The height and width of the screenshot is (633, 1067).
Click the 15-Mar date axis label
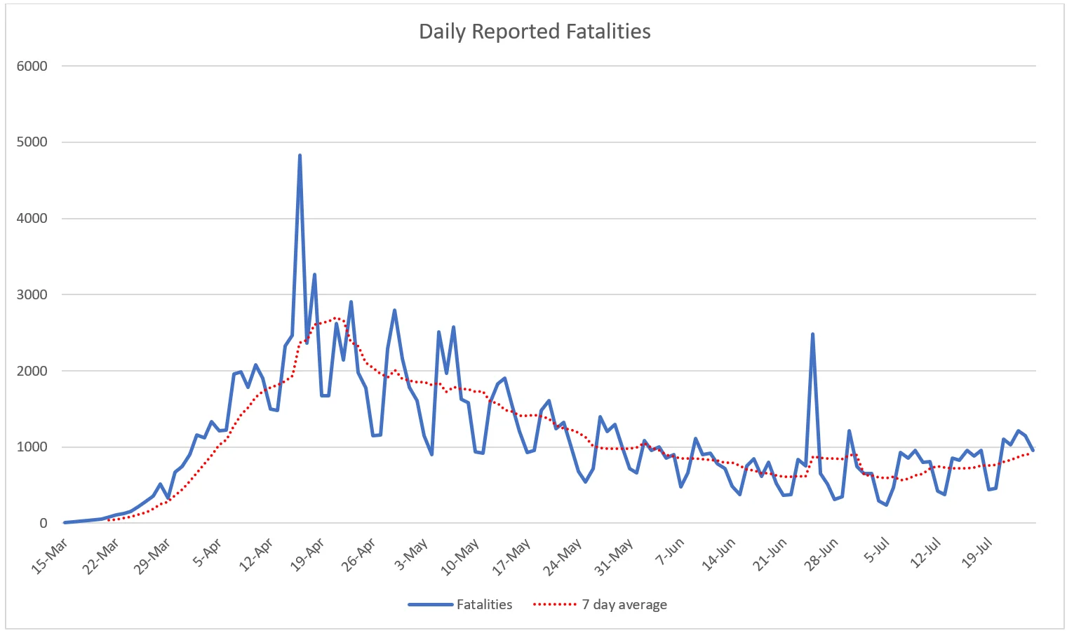(50, 557)
